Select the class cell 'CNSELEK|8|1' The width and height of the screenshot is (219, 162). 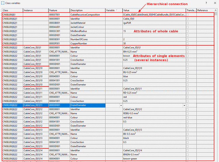point(12,15)
